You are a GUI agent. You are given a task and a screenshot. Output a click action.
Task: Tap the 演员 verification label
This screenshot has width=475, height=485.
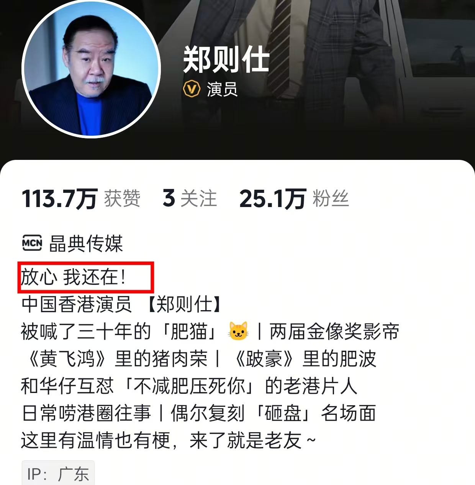click(x=222, y=89)
